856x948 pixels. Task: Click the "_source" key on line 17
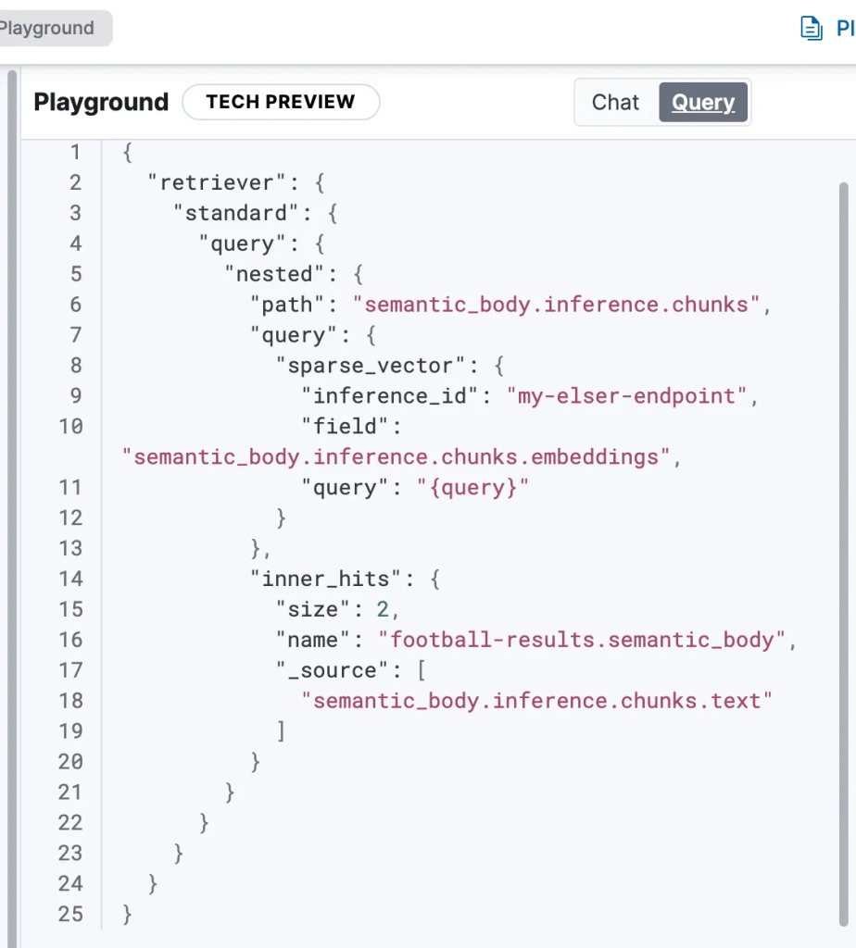click(326, 670)
